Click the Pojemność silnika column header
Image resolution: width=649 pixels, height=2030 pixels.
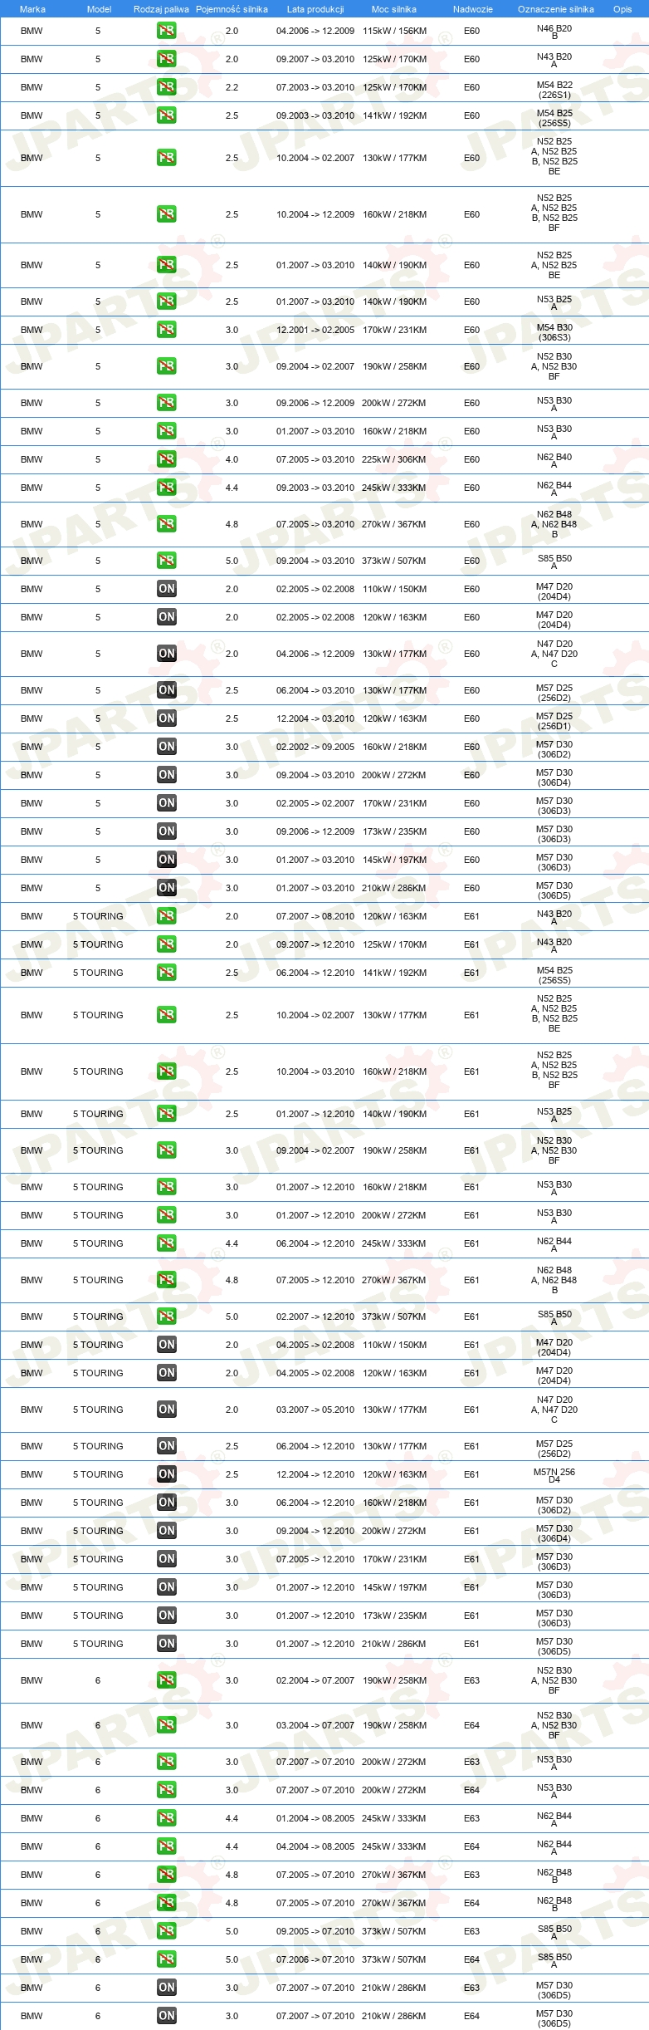[232, 9]
